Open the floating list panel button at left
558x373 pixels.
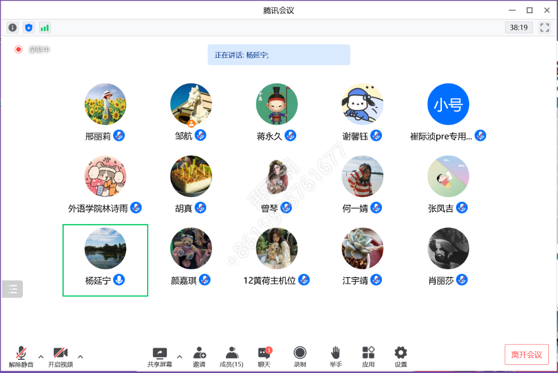(13, 289)
